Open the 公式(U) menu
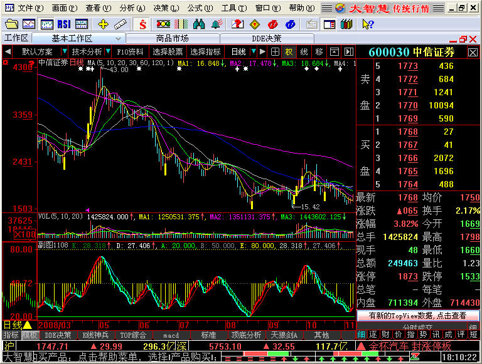Image resolution: width=482 pixels, height=364 pixels. click(200, 8)
